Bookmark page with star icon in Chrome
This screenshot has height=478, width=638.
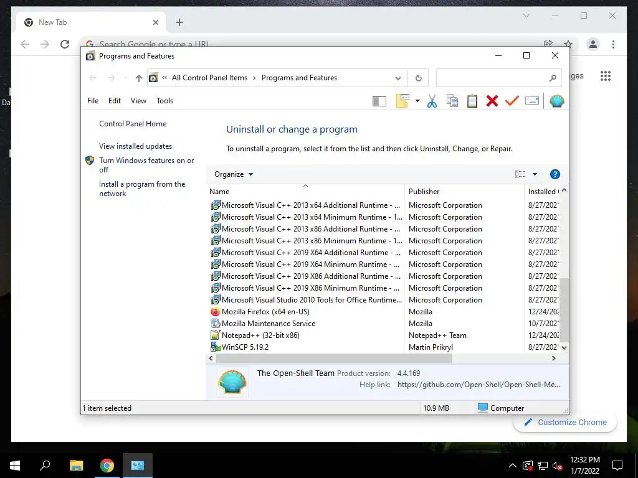[x=568, y=44]
